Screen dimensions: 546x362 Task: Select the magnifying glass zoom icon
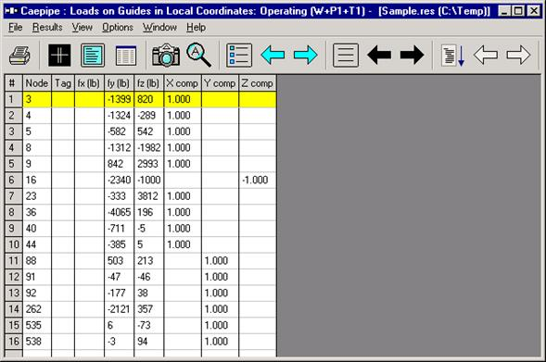198,55
